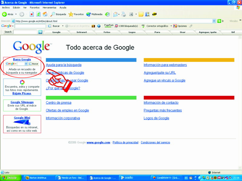Open the Información para webmasters link
The height and width of the screenshot is (181, 242).
(x=165, y=65)
